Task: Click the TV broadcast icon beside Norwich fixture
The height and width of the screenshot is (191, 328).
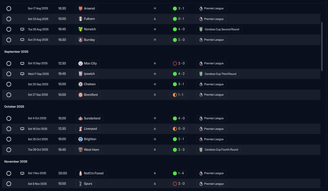Action: 22,29
